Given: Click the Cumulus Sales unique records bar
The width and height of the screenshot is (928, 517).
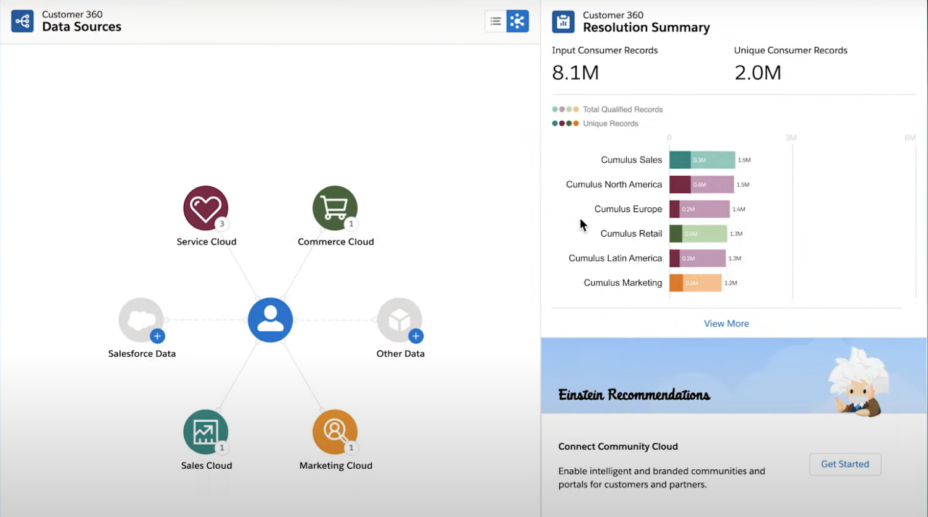Looking at the screenshot, I should 680,160.
